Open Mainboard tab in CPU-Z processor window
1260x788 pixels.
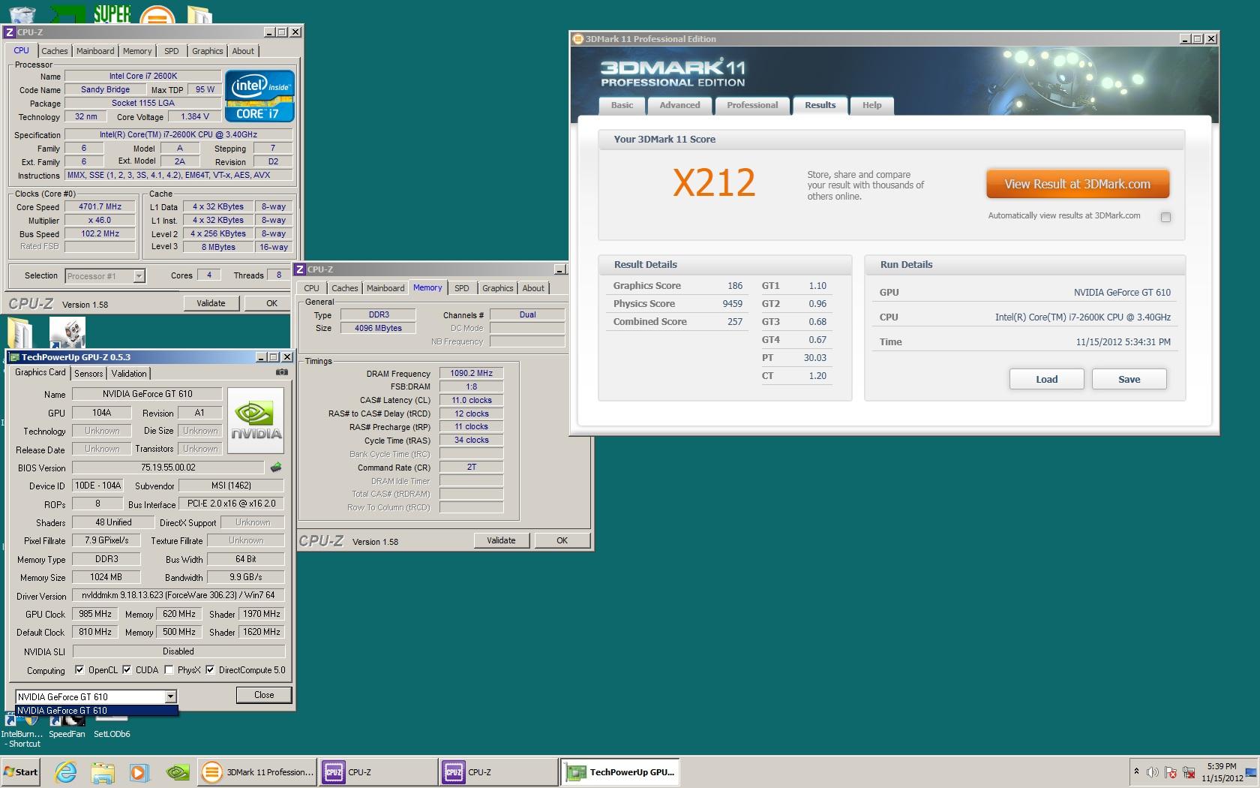pyautogui.click(x=95, y=51)
